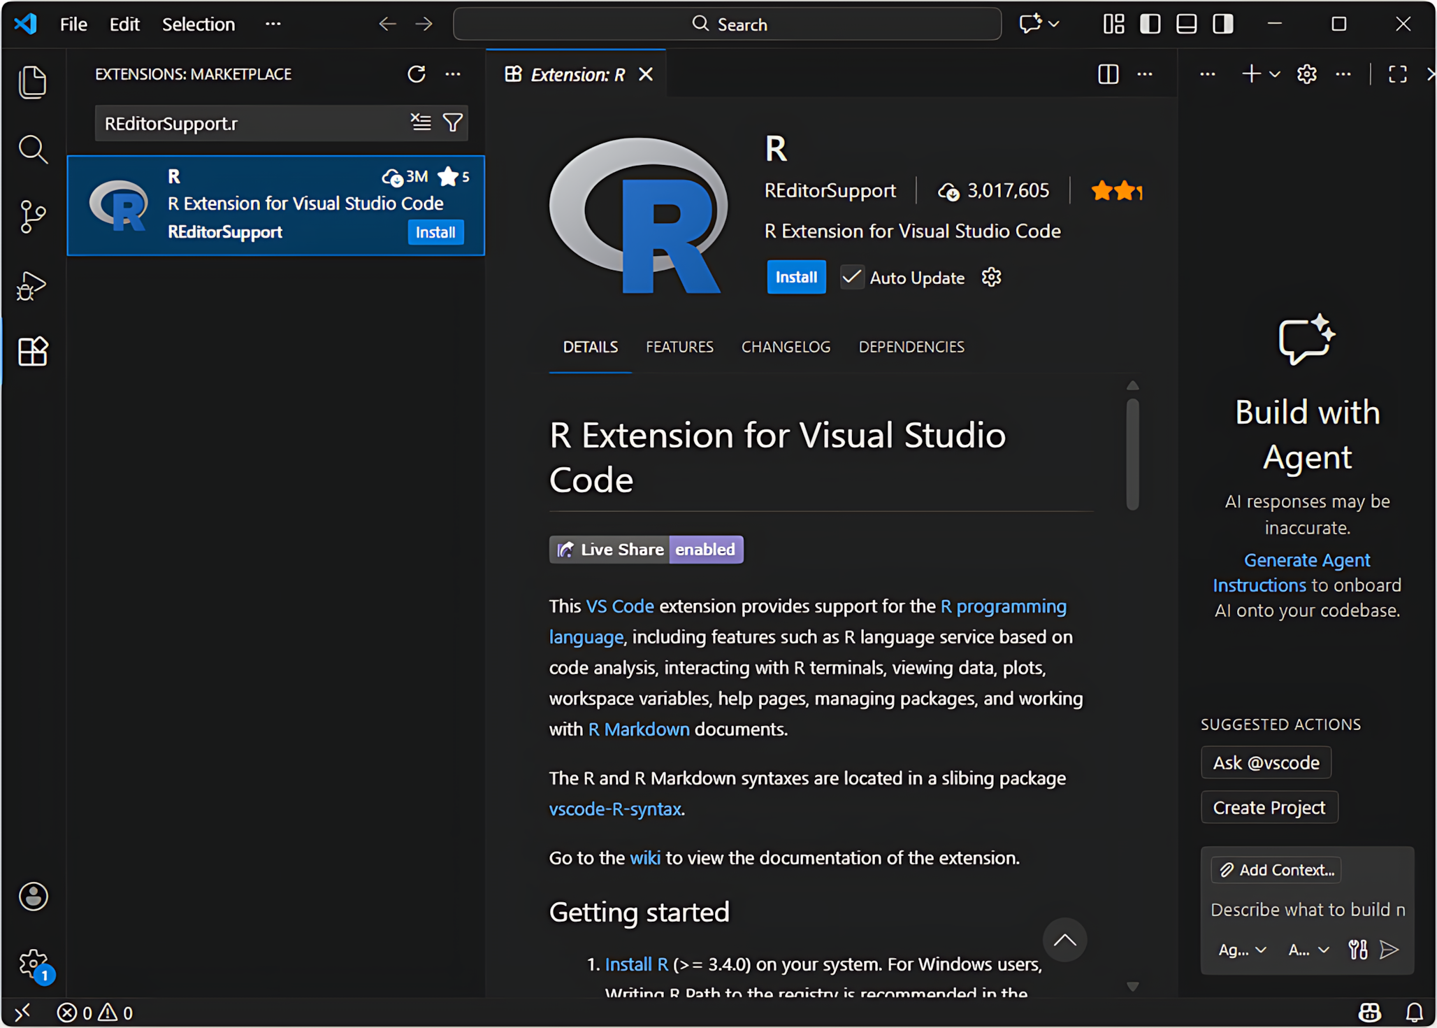Screen dimensions: 1437x1028
Task: Click the extension settings gear beside Auto Update
Action: [991, 278]
